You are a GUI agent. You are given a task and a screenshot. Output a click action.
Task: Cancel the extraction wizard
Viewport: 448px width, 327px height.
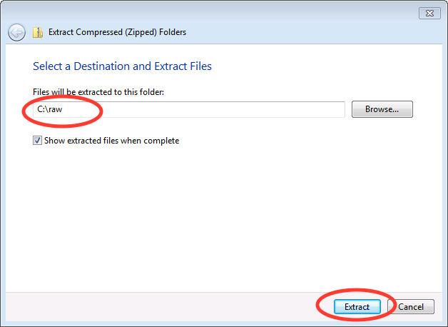[x=411, y=307]
